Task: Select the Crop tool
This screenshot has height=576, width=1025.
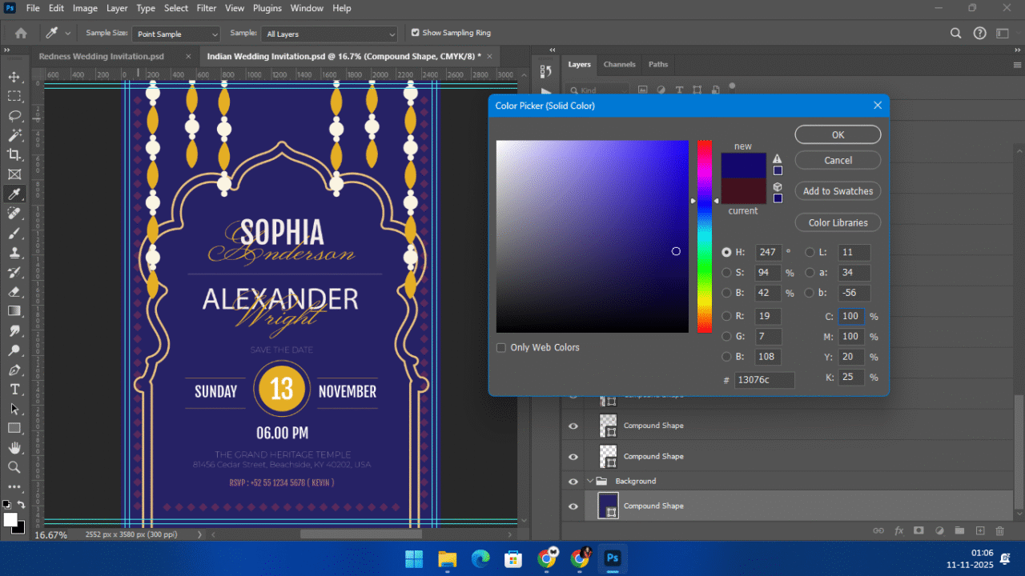Action: tap(14, 154)
